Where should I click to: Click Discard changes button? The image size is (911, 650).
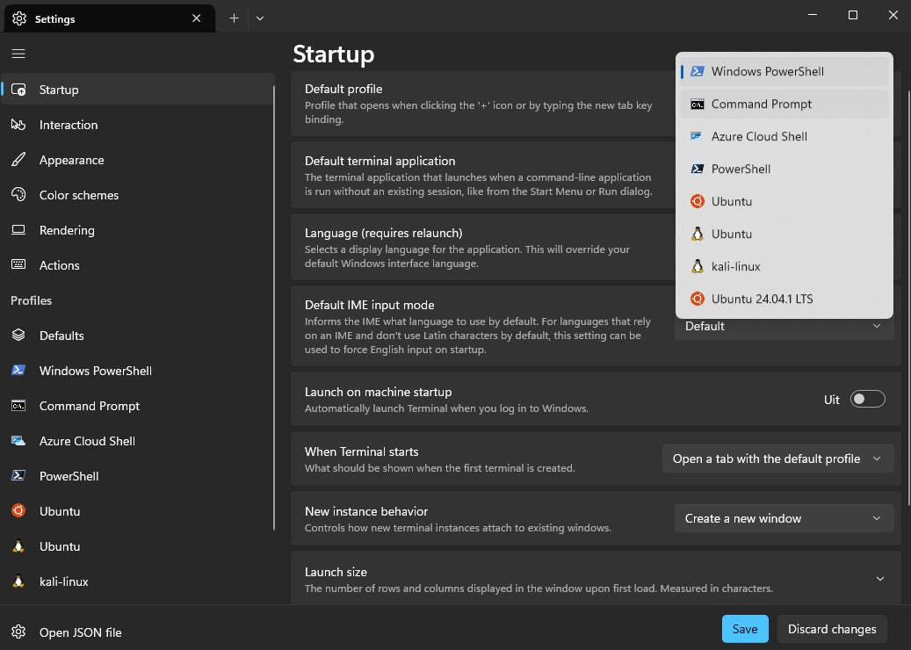pos(831,629)
